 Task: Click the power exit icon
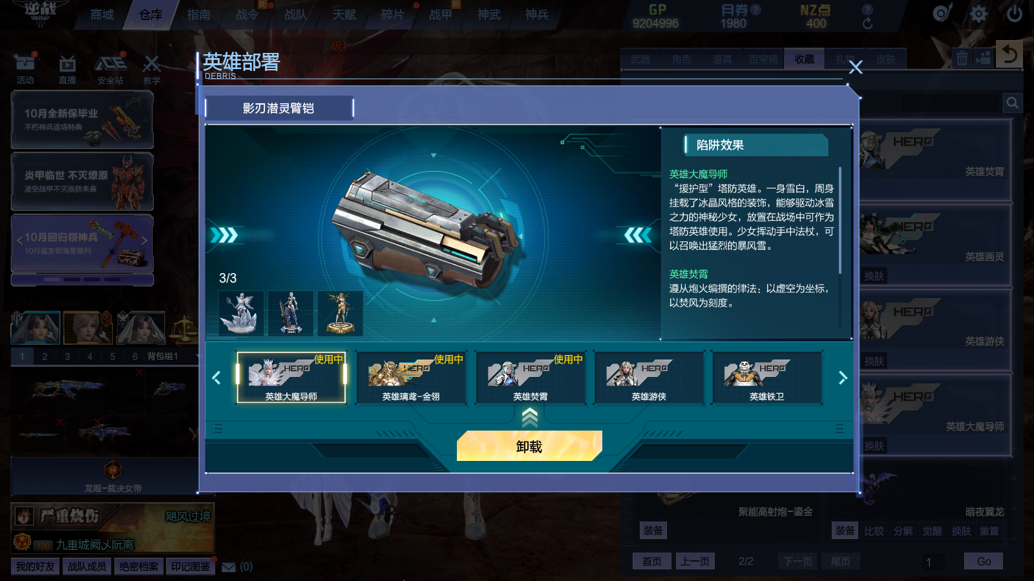coord(1014,14)
